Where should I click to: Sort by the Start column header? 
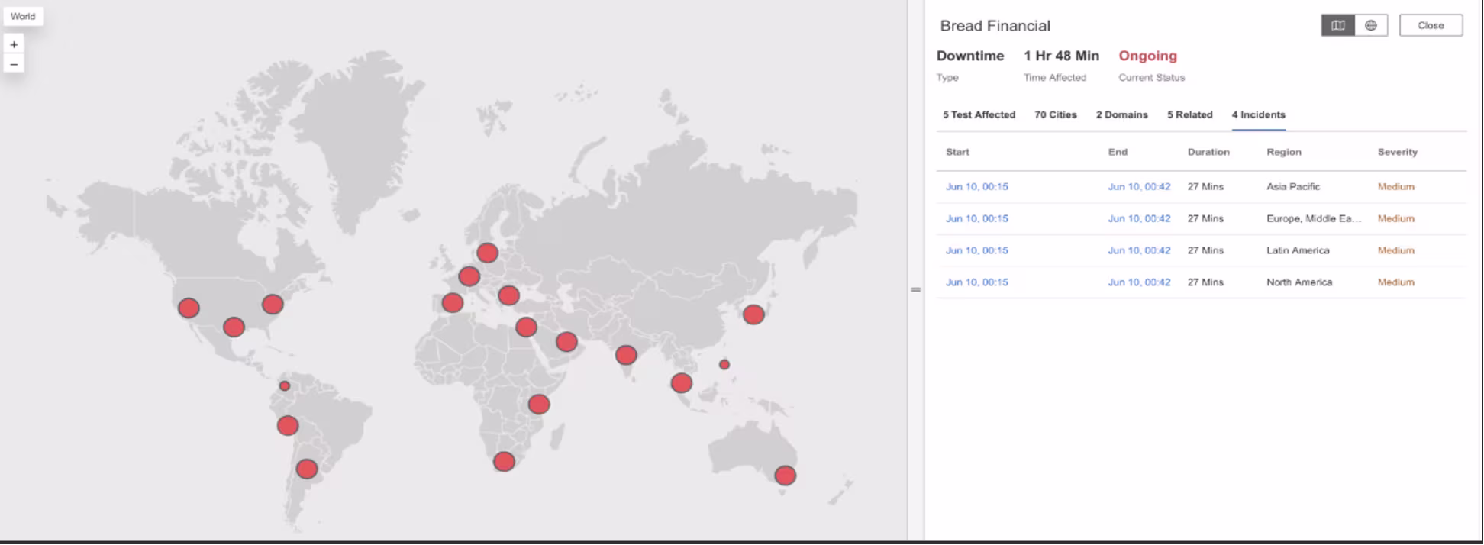click(x=957, y=152)
